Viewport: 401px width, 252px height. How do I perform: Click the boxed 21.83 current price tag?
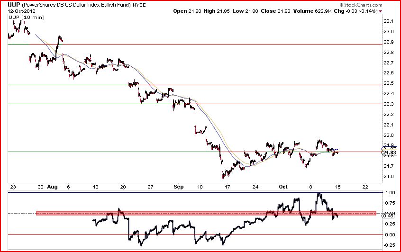(390, 153)
